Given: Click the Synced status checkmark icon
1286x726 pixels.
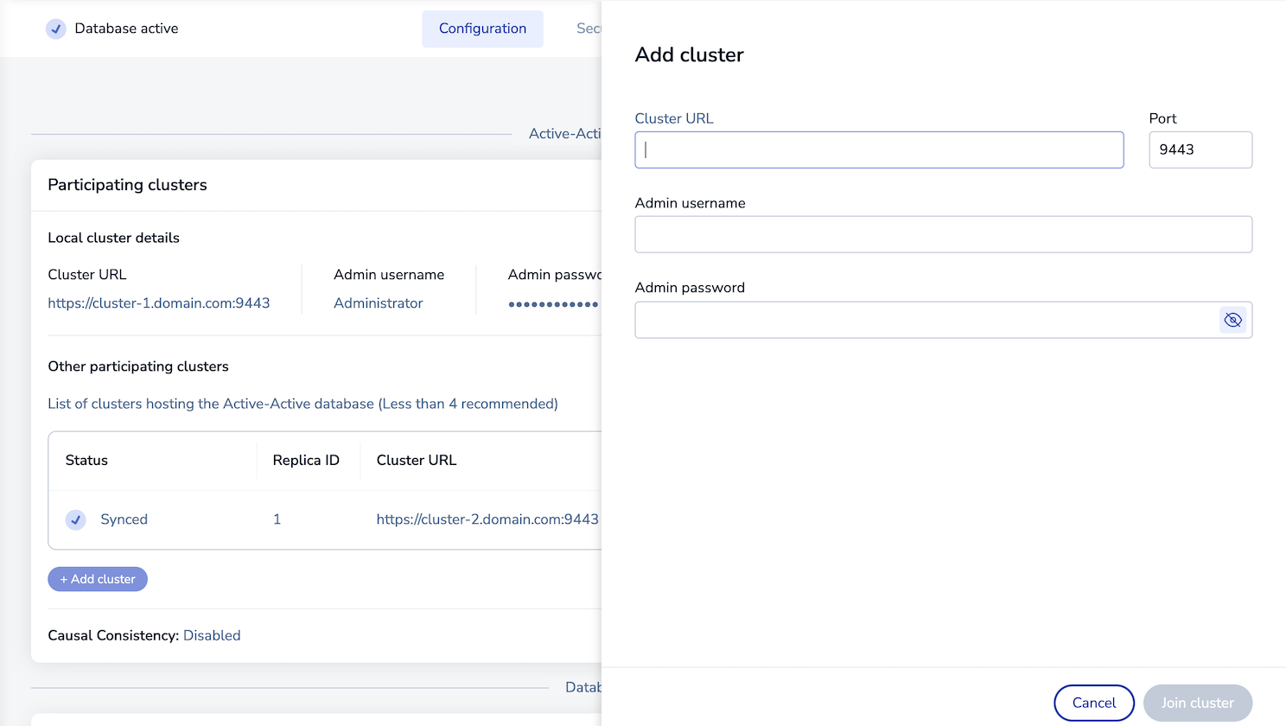Looking at the screenshot, I should point(76,519).
